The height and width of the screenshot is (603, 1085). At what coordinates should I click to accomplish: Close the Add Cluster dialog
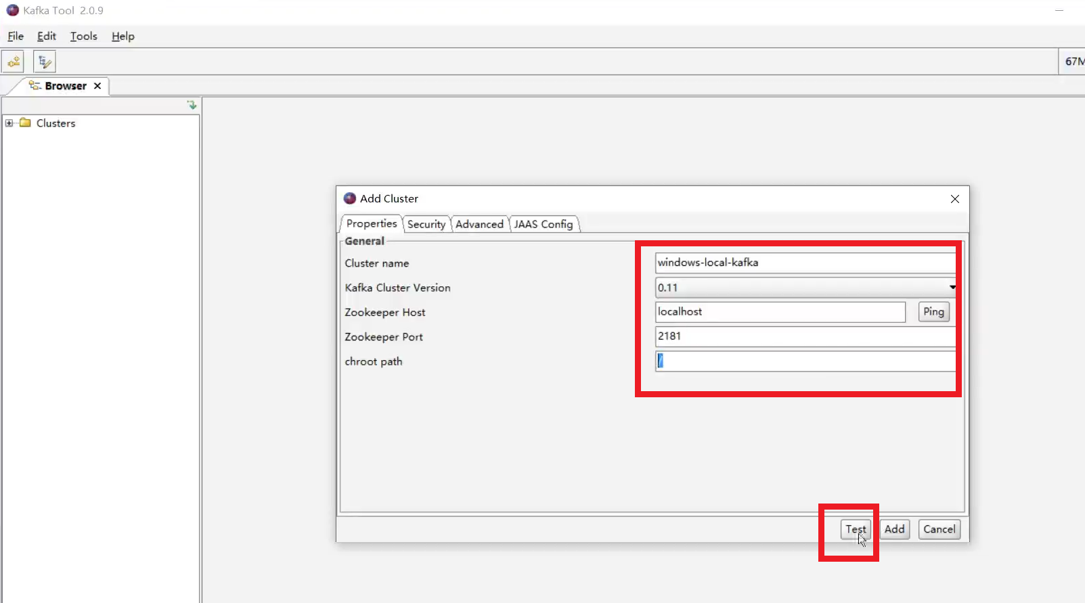pyautogui.click(x=955, y=199)
